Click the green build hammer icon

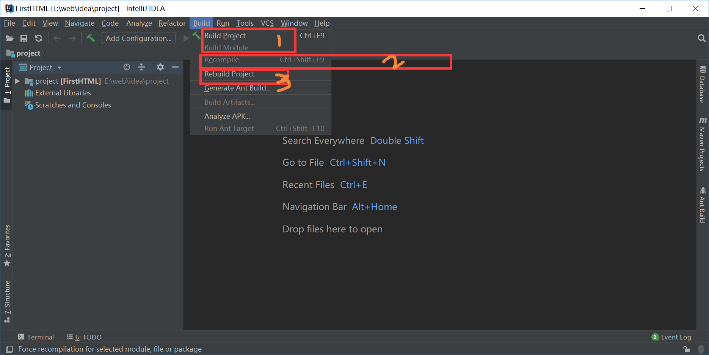91,38
